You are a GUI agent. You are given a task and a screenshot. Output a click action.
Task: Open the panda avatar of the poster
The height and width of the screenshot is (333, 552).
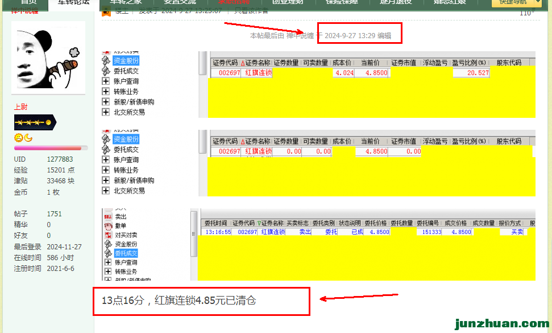[x=48, y=57]
